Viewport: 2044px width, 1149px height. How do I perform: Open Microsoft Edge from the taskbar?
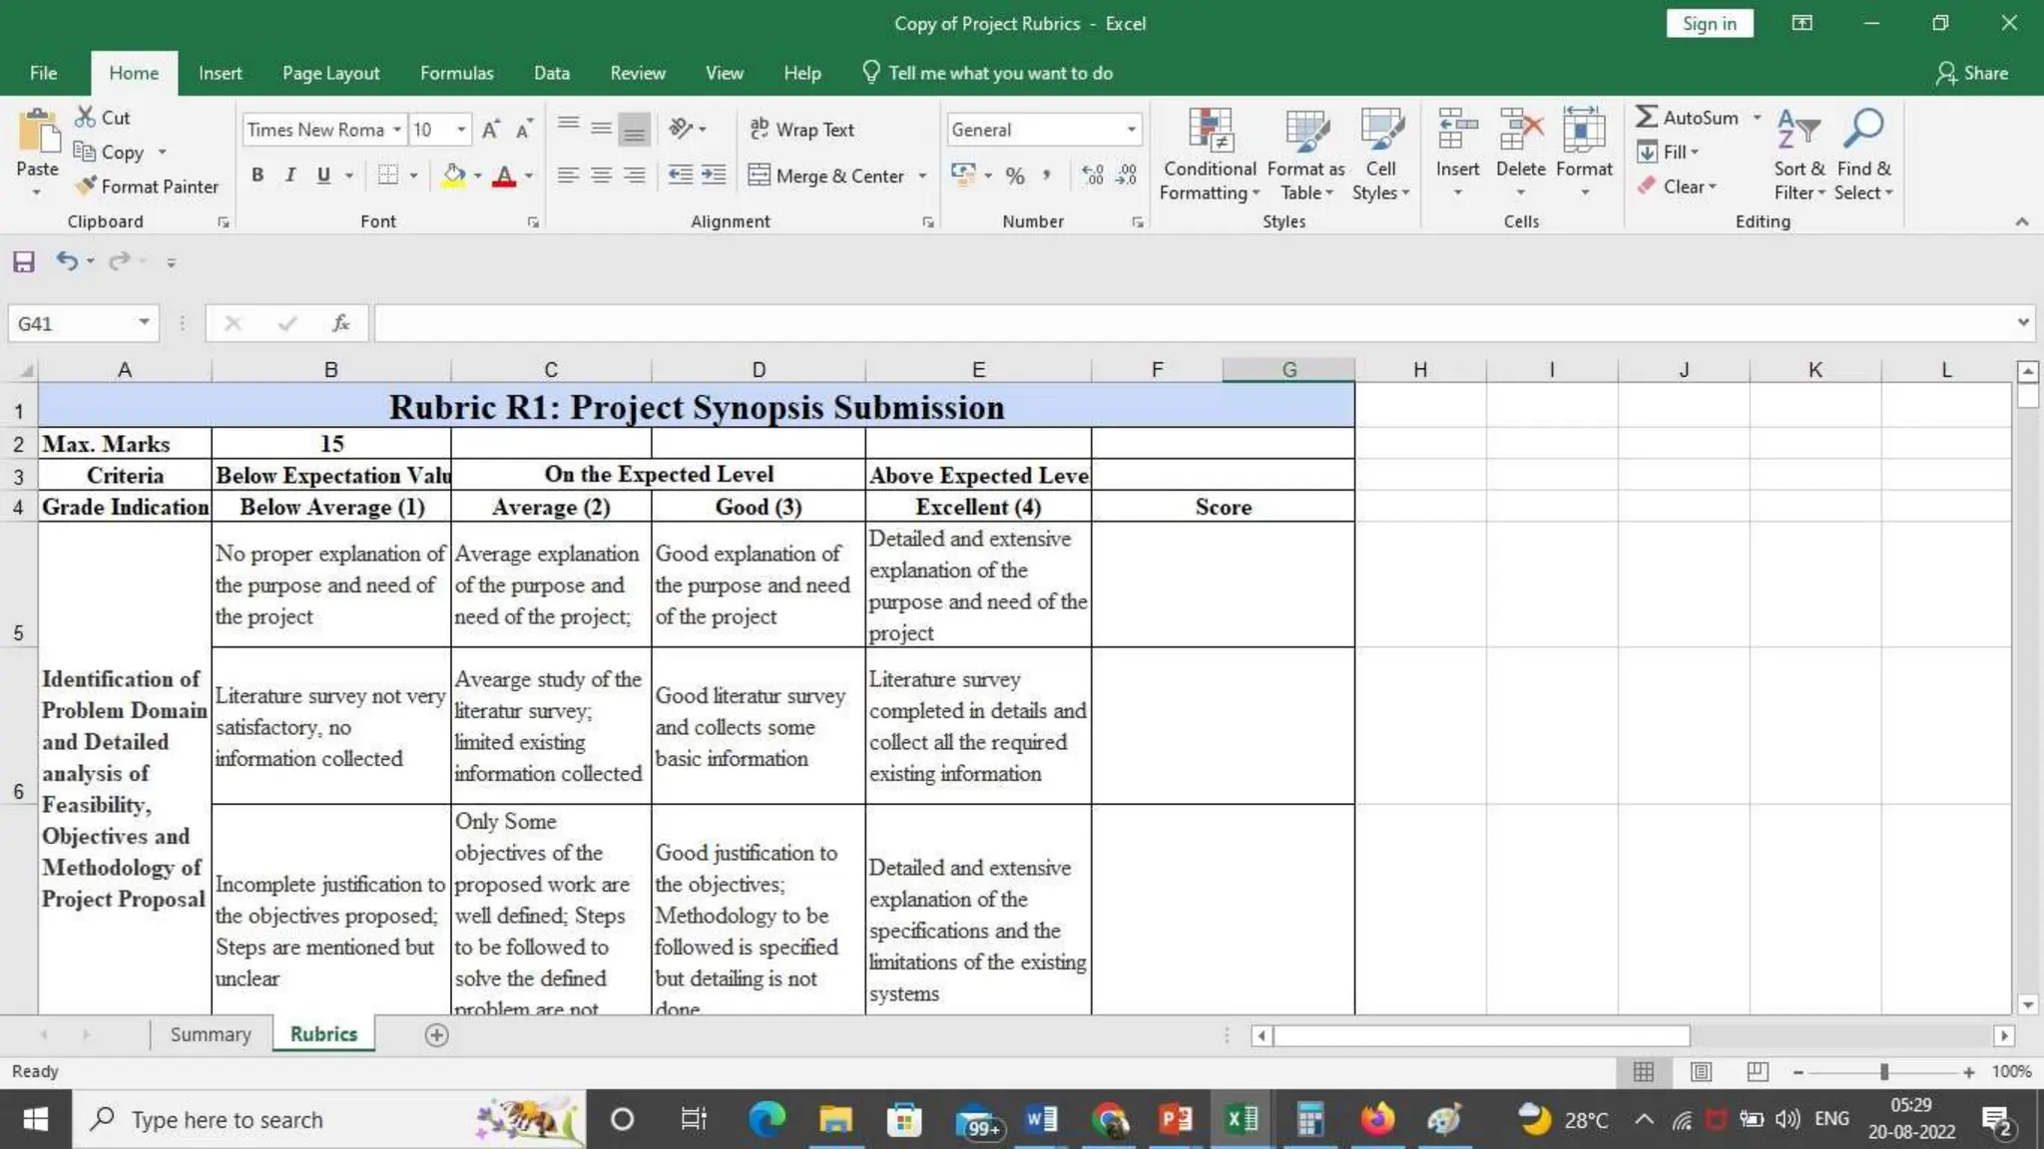tap(767, 1119)
